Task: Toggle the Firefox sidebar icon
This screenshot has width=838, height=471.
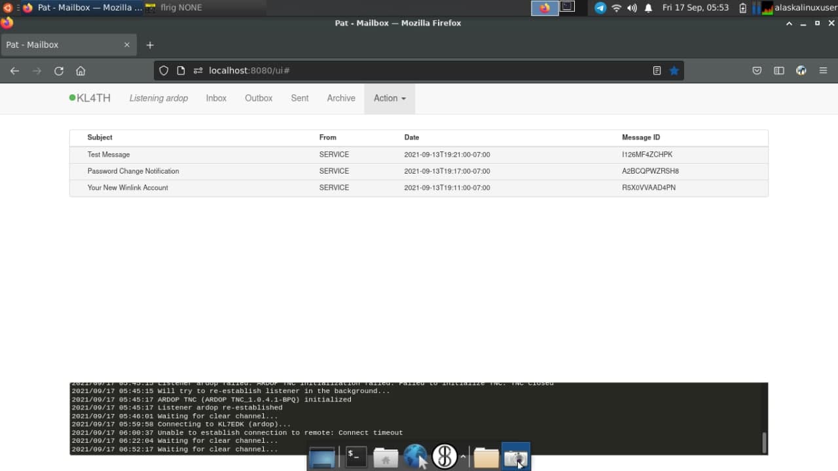Action: (779, 71)
